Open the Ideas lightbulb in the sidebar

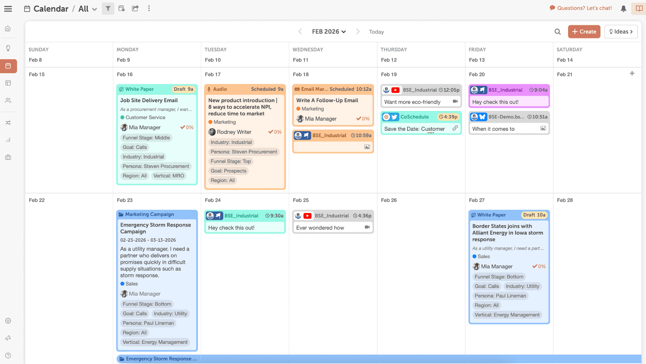tap(8, 48)
